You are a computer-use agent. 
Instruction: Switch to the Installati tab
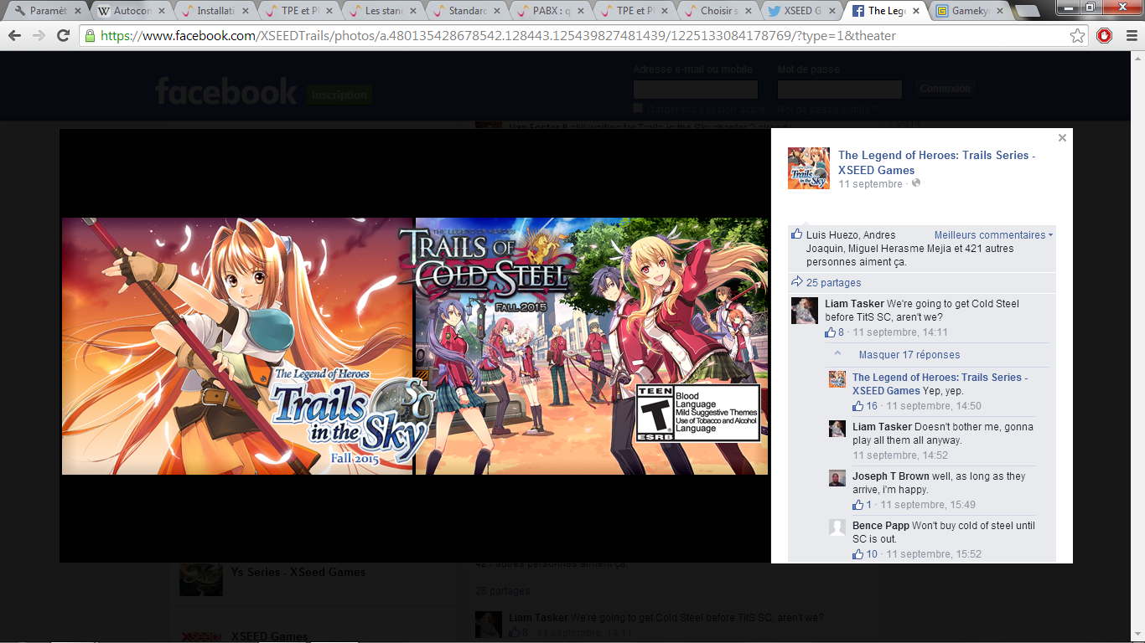(x=214, y=12)
